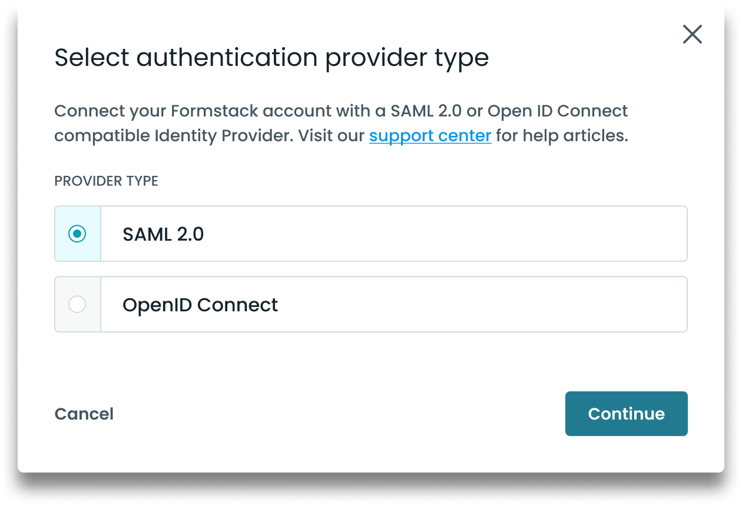Viewport: 742px width, 506px height.
Task: Keep SAML 2.0 selected by clicking it
Action: click(x=371, y=234)
